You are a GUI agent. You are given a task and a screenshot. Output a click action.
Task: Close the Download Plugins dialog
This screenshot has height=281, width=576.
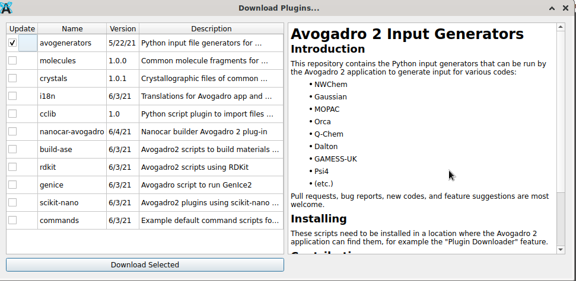[565, 8]
